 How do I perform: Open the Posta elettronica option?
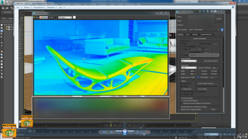(39, 7)
